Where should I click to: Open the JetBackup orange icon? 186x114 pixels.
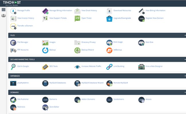click(109, 50)
